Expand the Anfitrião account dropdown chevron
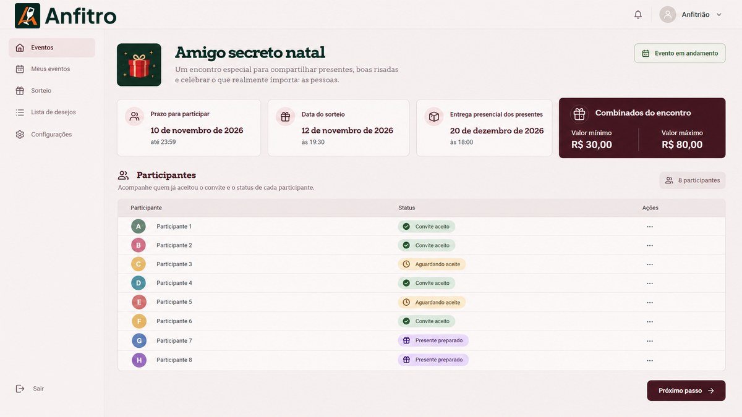 click(719, 15)
